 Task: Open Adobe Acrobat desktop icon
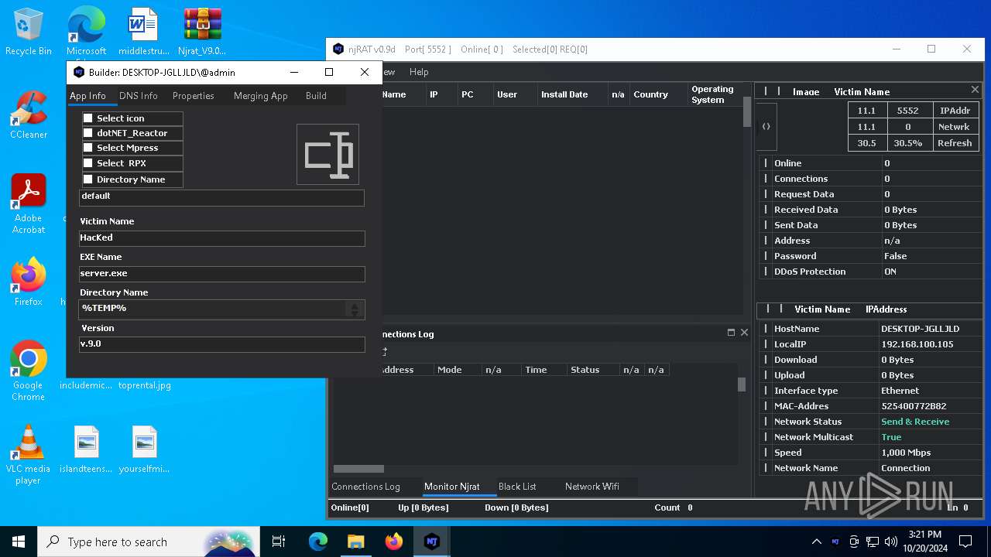pos(29,204)
